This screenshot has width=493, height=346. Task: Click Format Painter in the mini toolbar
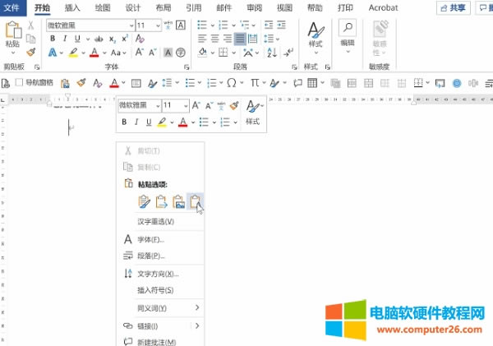tap(233, 106)
